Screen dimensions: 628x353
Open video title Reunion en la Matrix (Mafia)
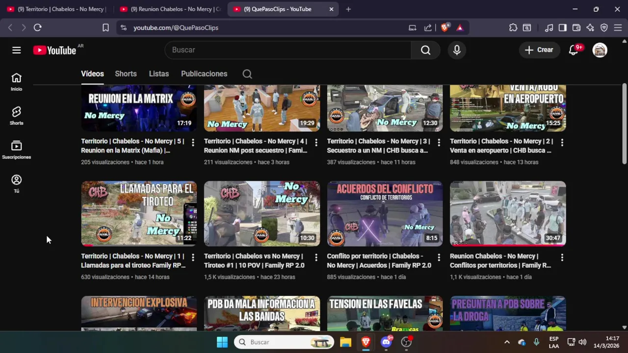(133, 146)
